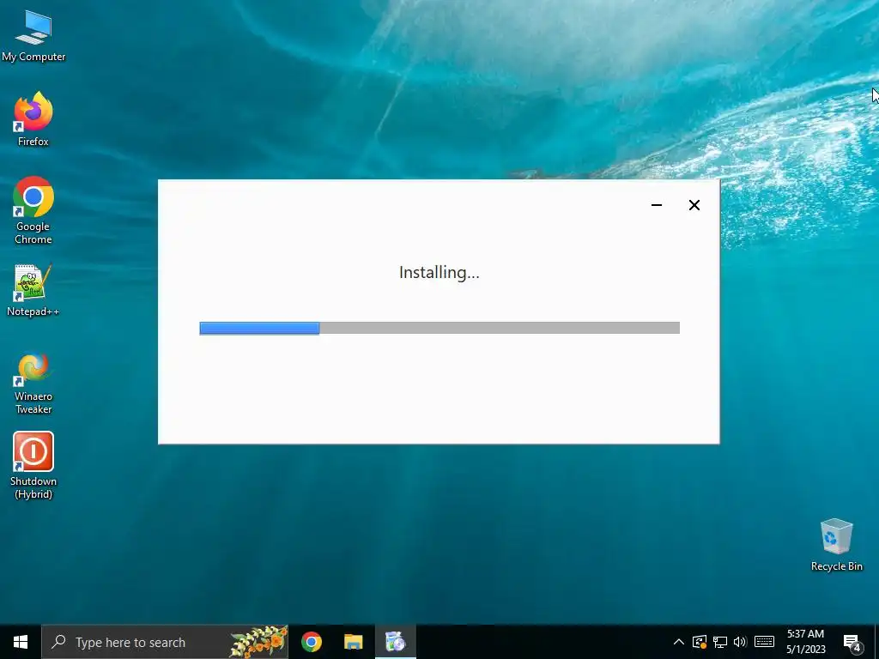Click the 'Installing...' status text
This screenshot has height=659, width=879.
pyautogui.click(x=439, y=272)
